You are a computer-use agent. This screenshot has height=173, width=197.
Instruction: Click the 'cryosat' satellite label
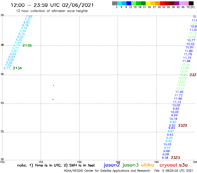point(169,165)
